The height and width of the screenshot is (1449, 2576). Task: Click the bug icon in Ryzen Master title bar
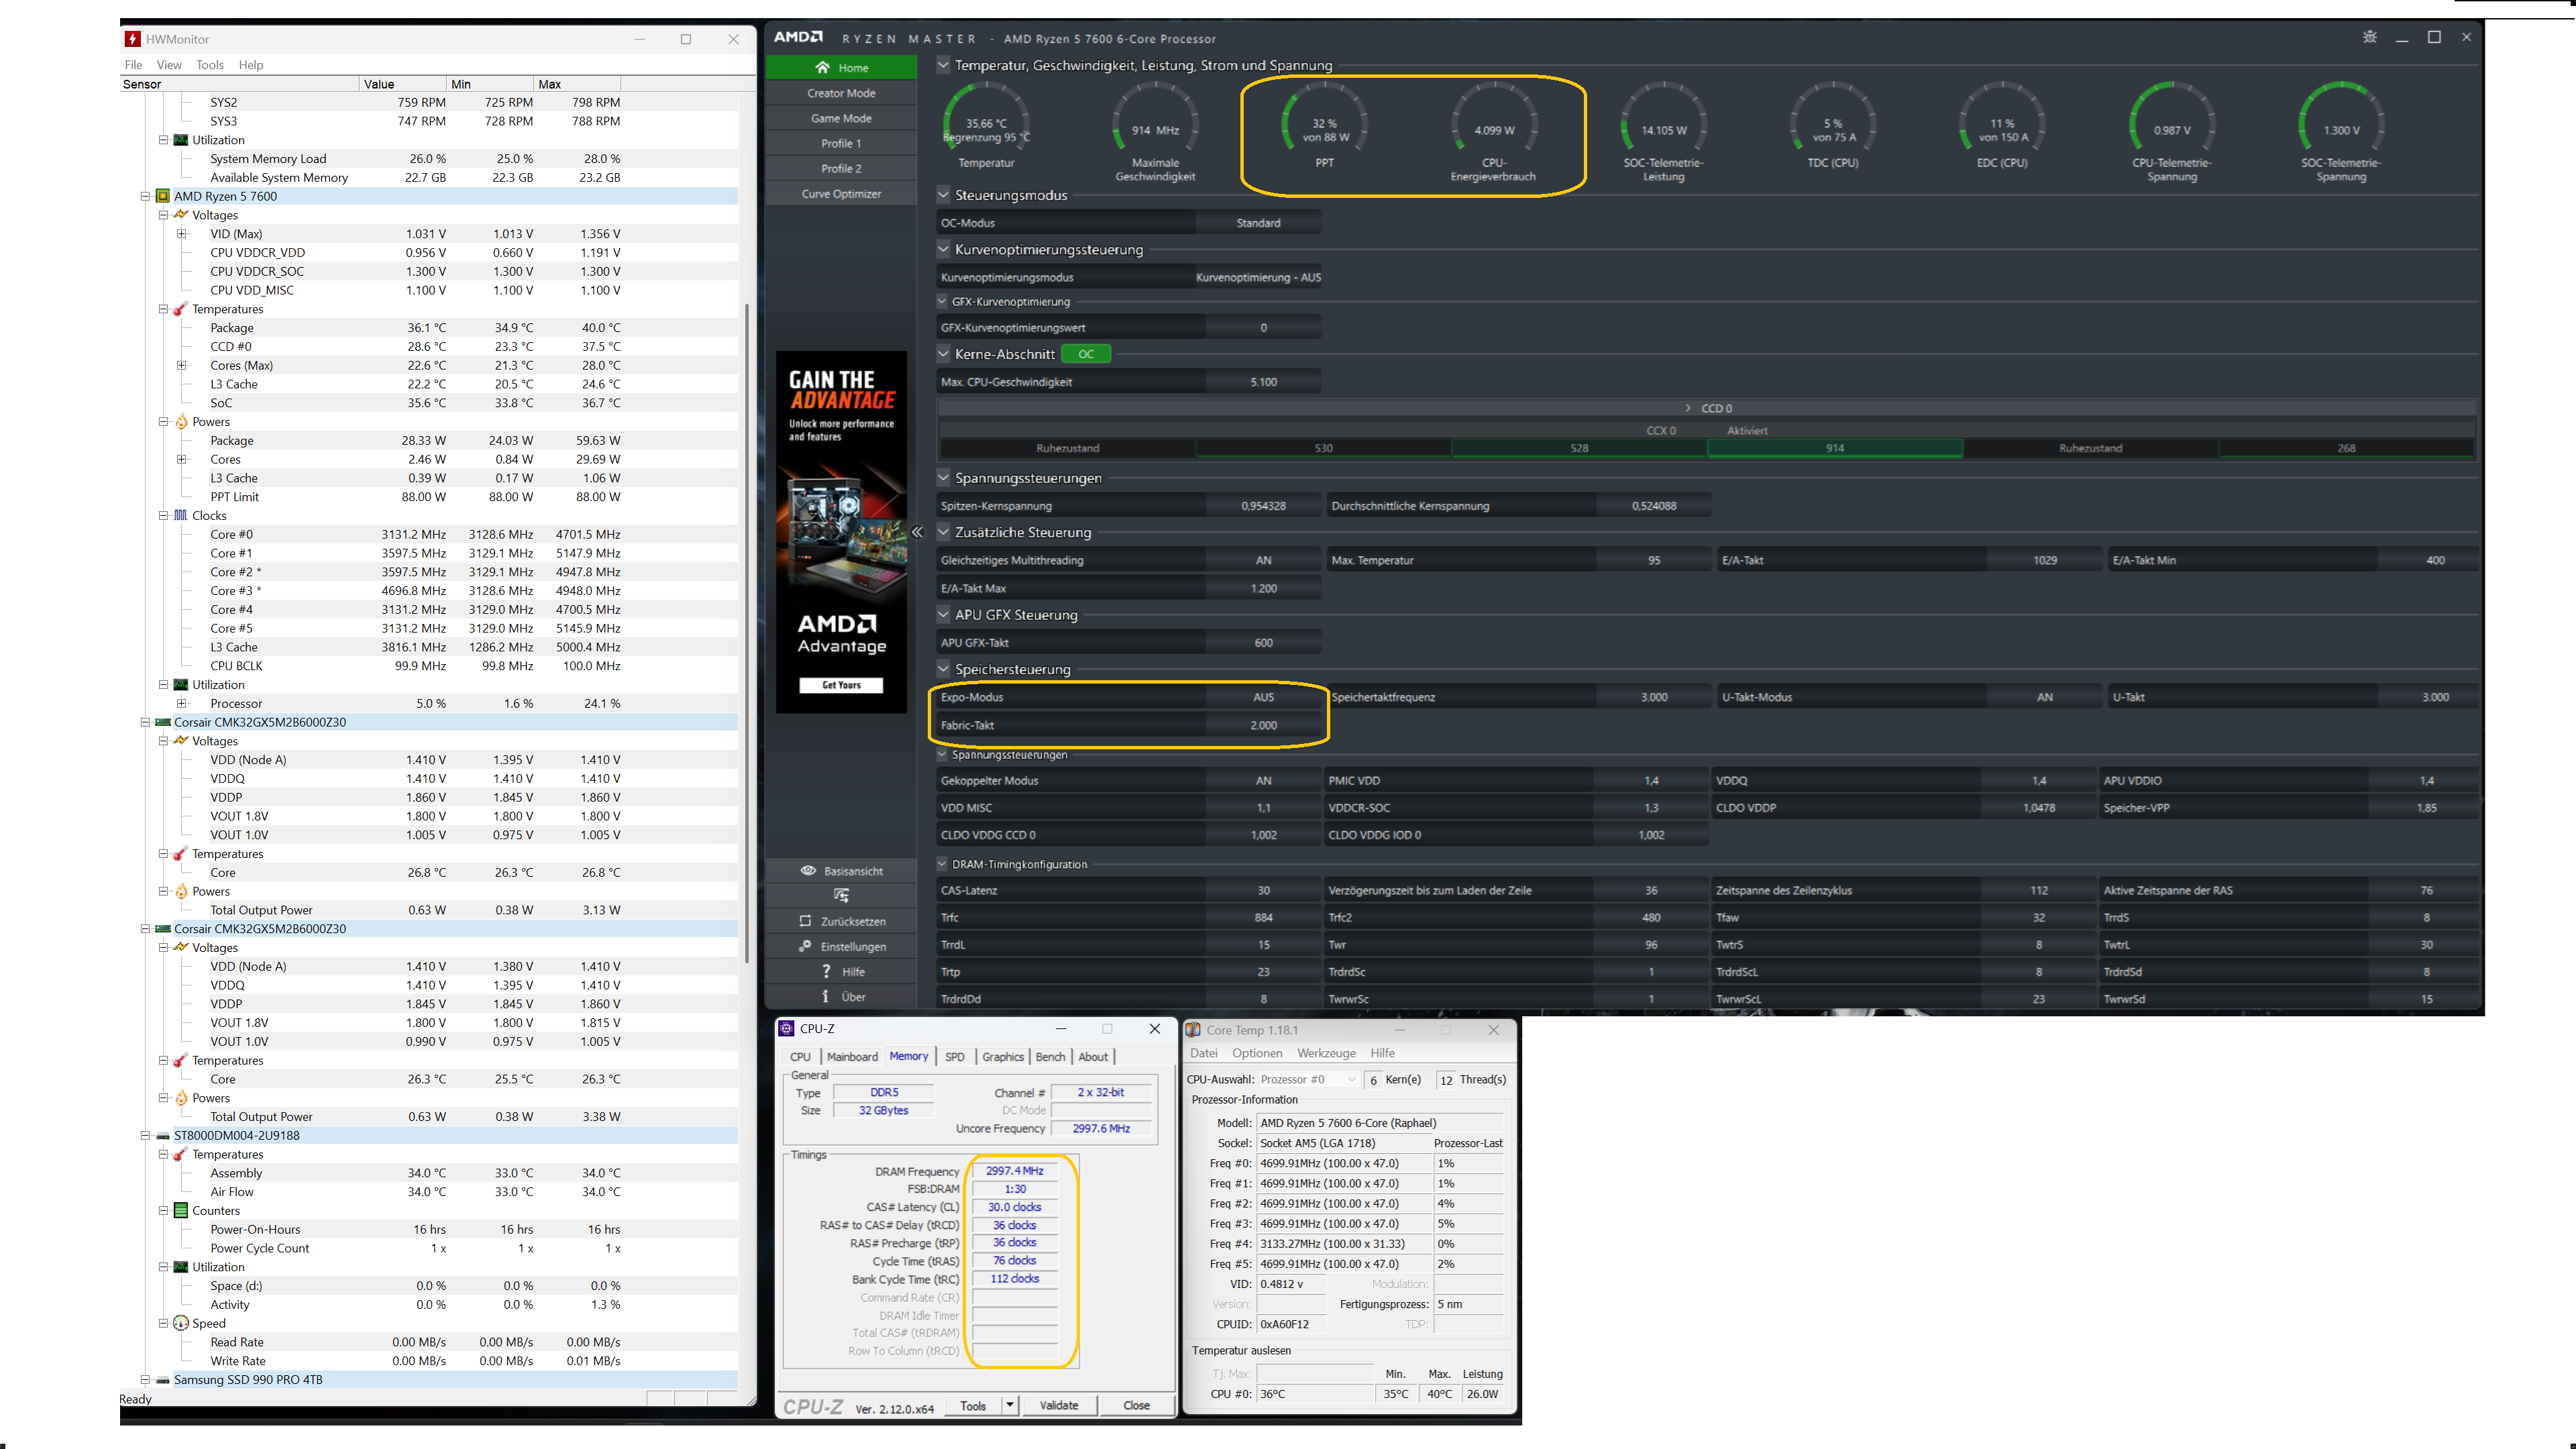point(2369,37)
